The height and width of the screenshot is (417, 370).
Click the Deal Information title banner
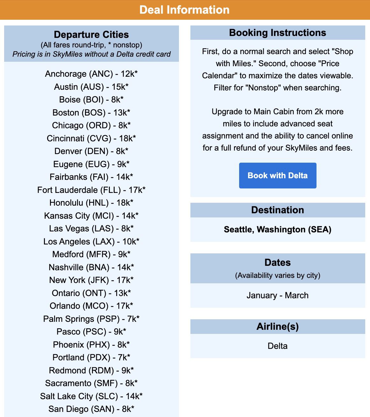pos(185,10)
